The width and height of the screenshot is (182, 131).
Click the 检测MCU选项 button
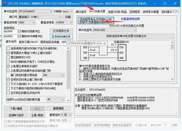pyautogui.click(x=16, y=115)
